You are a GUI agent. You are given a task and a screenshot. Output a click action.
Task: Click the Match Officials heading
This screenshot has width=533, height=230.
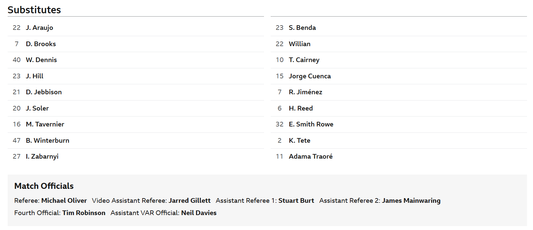(44, 186)
